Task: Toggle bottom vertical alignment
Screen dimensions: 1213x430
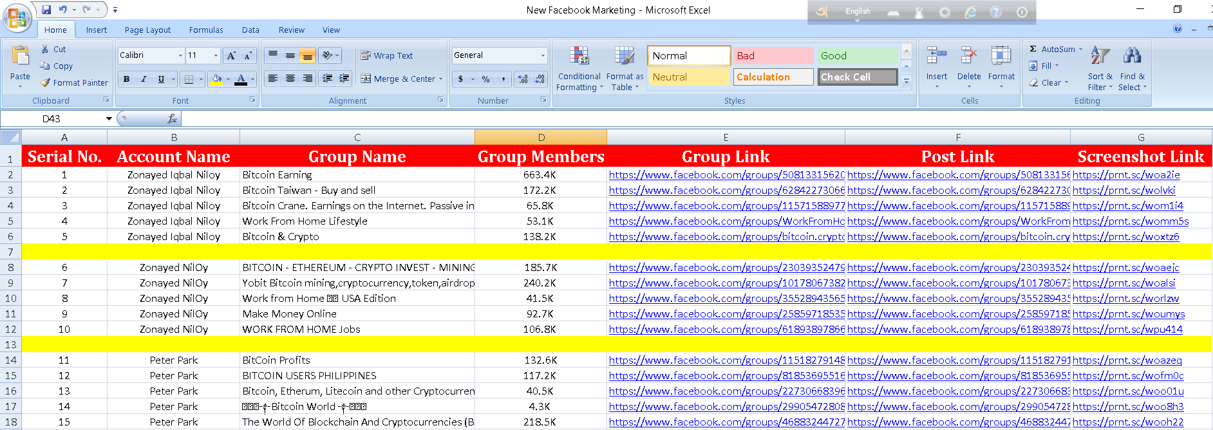Action: [308, 55]
